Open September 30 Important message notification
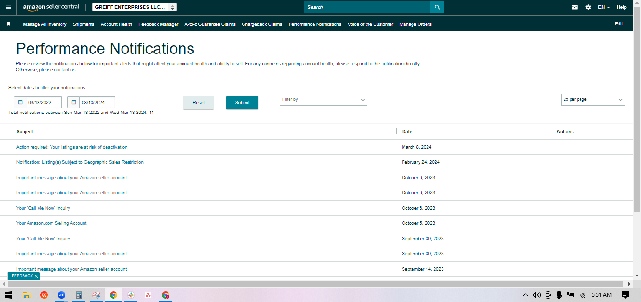 71,254
